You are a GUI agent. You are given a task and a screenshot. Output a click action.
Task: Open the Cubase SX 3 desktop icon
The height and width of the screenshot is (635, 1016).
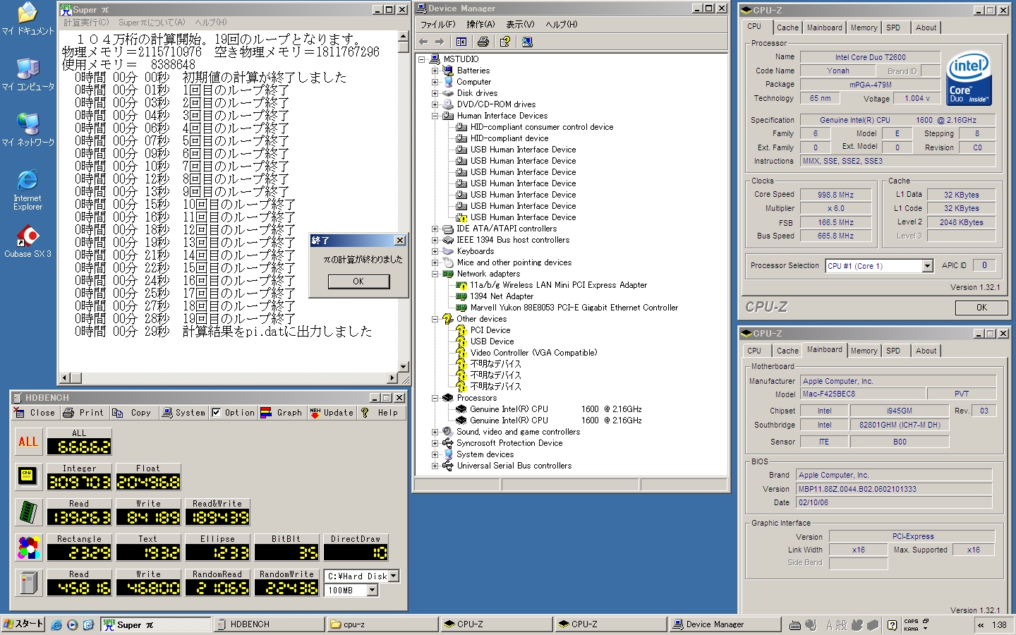(28, 242)
